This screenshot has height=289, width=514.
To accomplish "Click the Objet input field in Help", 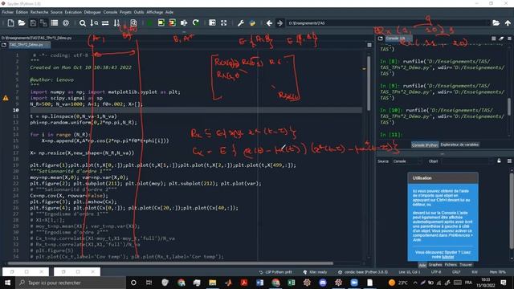I will pos(467,161).
